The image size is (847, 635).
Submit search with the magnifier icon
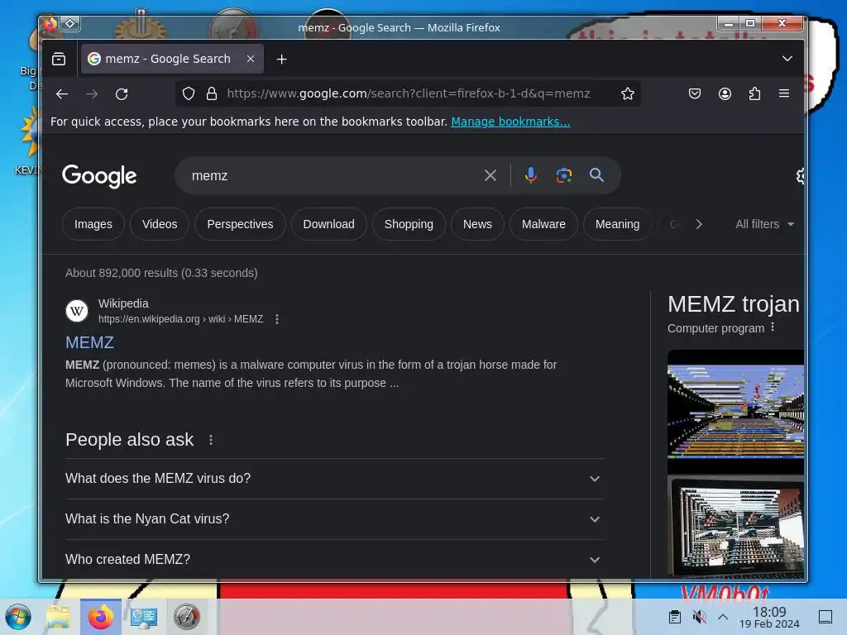[596, 175]
